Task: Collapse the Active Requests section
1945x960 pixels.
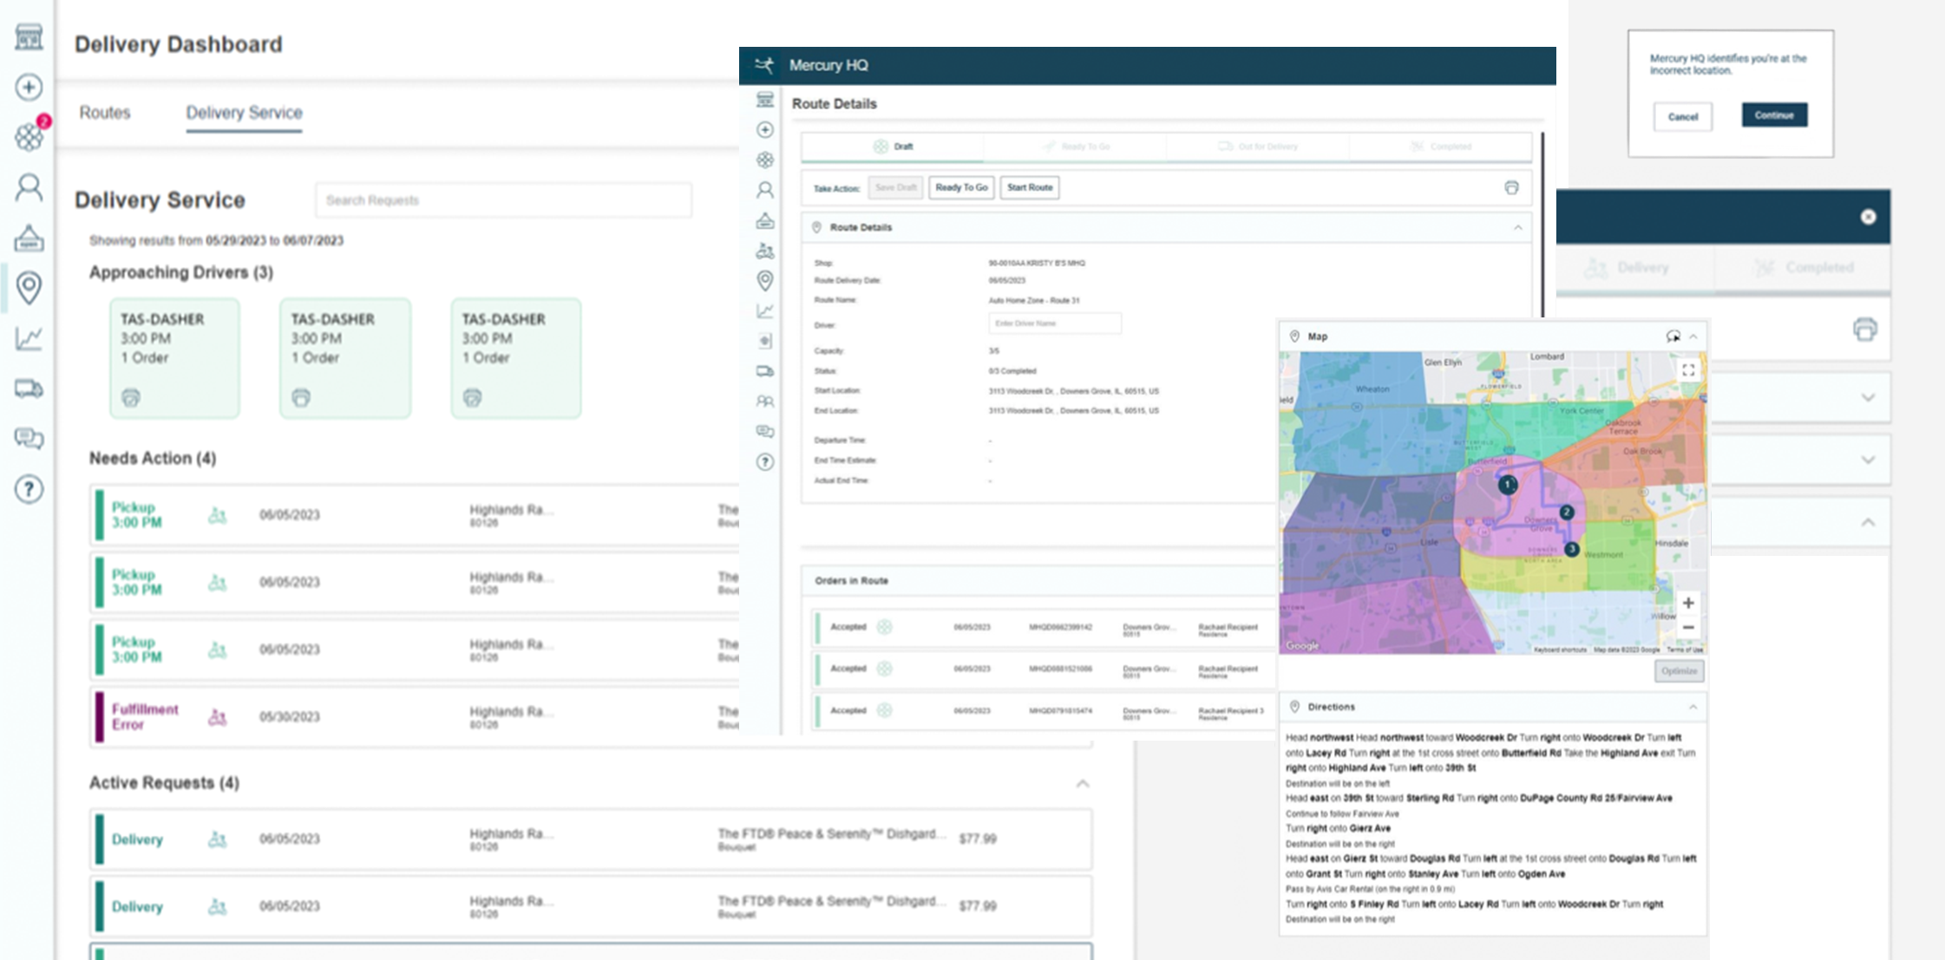Action: point(1083,783)
